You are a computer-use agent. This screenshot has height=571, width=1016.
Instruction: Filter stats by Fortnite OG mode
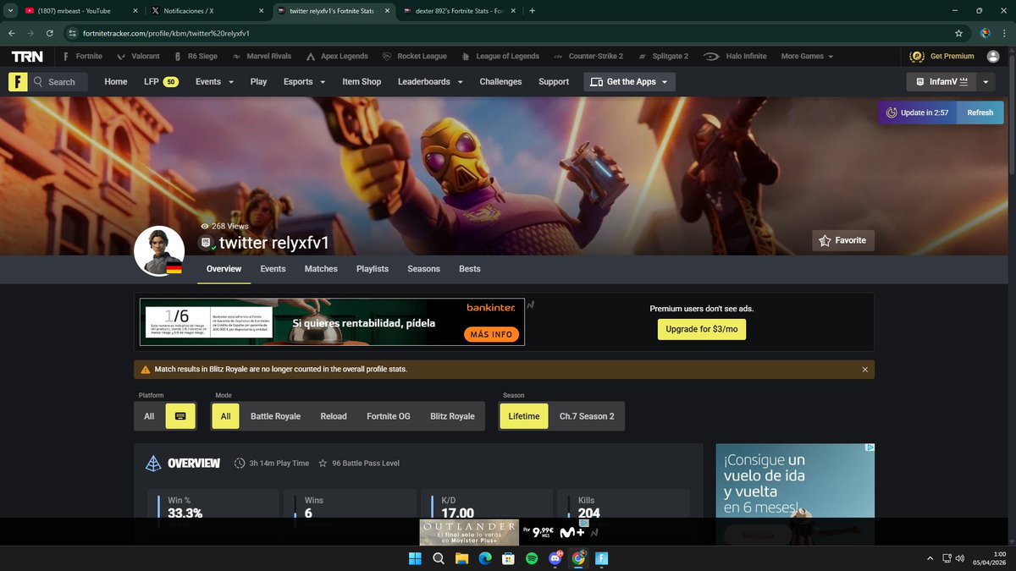[x=389, y=416]
